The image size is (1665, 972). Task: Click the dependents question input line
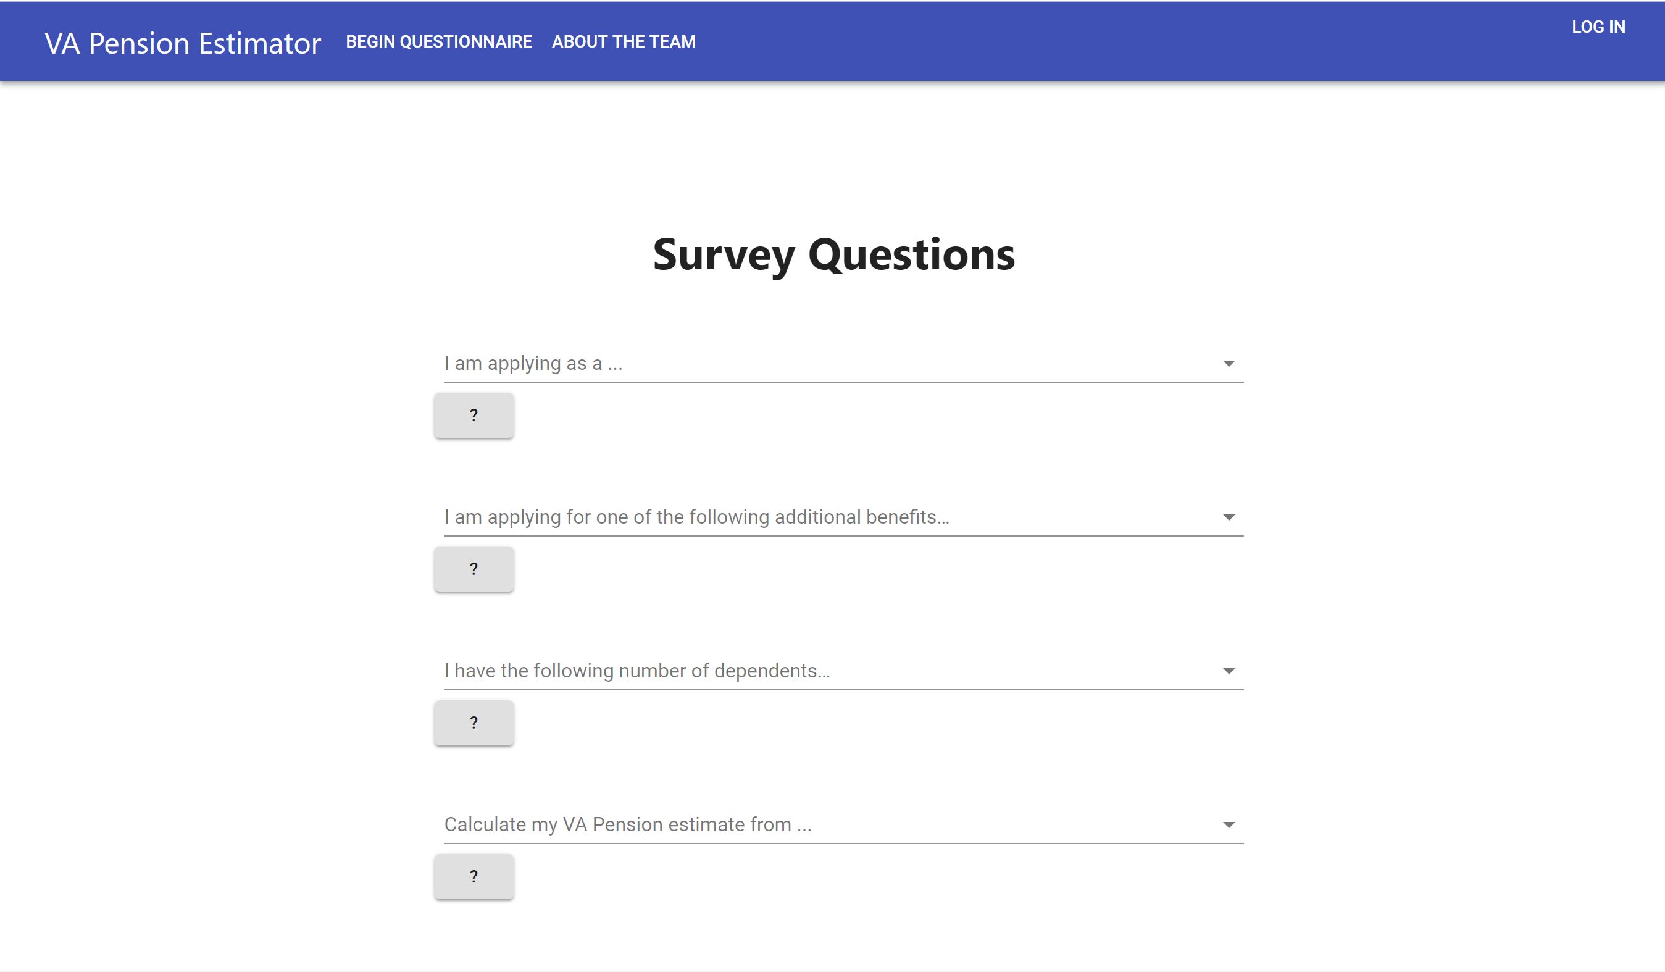tap(727, 670)
